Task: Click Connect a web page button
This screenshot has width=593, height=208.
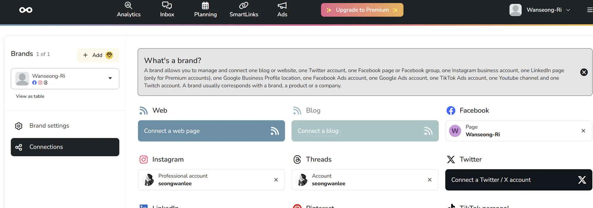Action: 211,131
